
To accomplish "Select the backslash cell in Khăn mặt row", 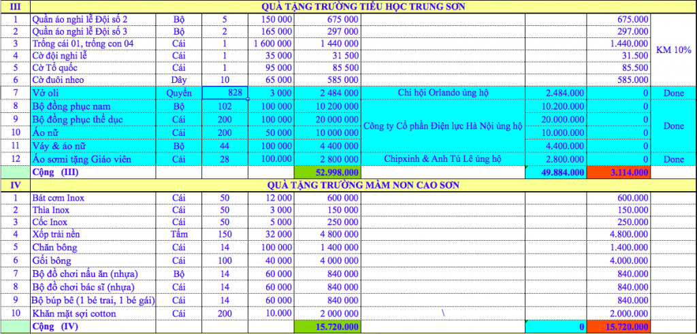I will [x=442, y=314].
